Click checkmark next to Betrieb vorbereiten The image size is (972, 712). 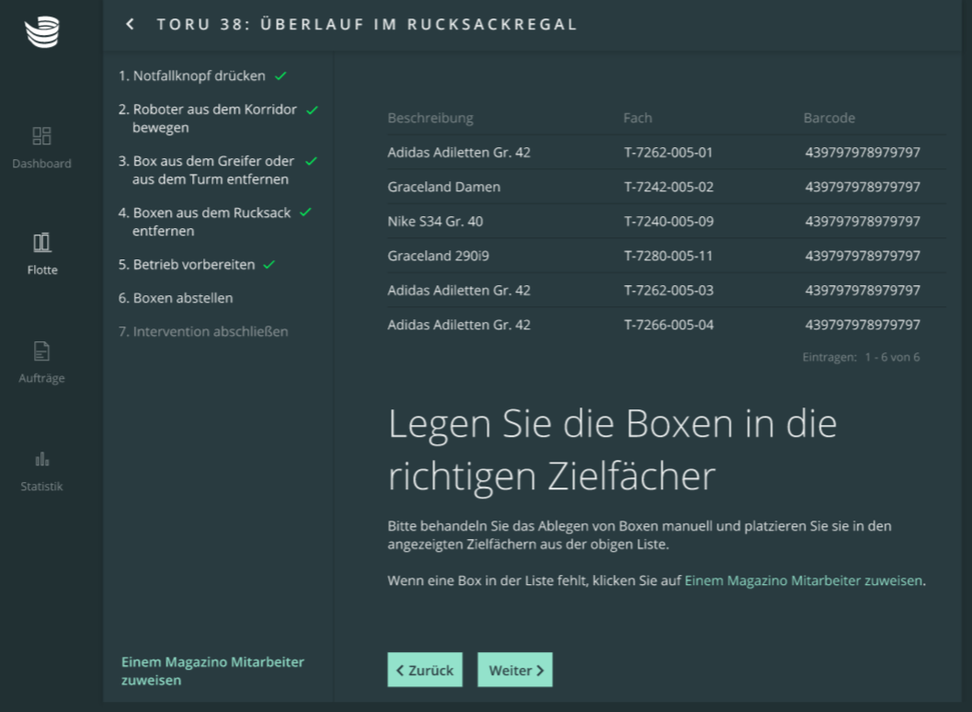(269, 264)
